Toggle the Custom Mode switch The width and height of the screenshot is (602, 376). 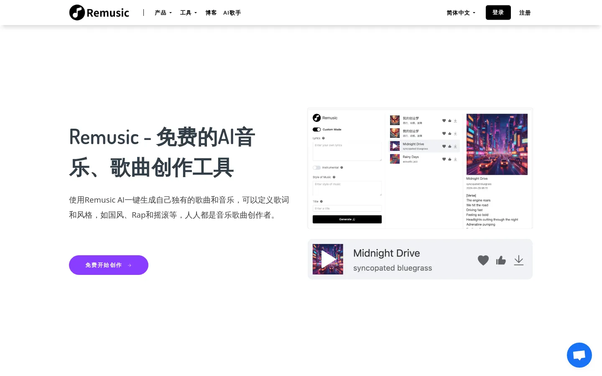[316, 130]
